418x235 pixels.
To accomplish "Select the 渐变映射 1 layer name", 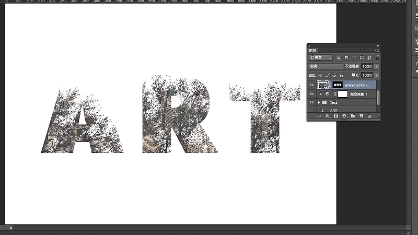I will click(x=359, y=94).
